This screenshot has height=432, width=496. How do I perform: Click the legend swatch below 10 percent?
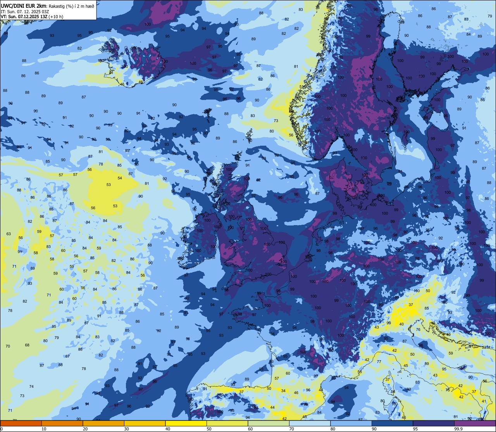(21, 423)
